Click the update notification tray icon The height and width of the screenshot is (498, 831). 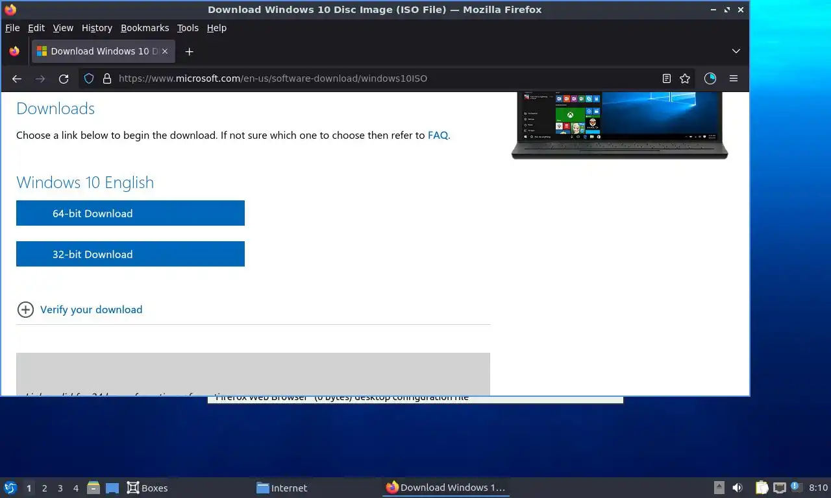coord(796,488)
